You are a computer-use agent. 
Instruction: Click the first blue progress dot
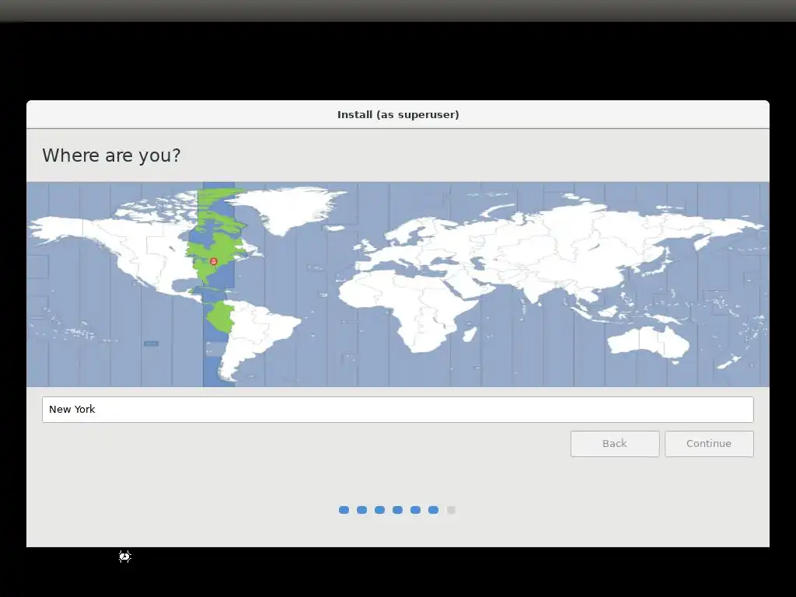click(344, 510)
